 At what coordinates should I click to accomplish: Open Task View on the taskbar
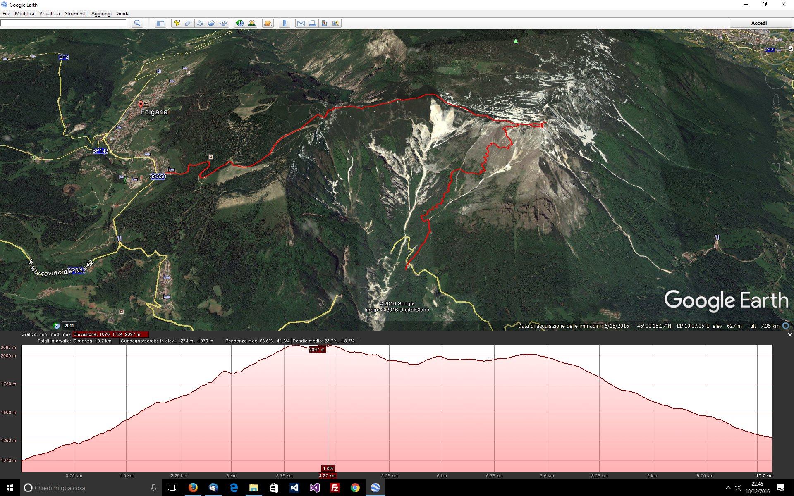point(172,488)
